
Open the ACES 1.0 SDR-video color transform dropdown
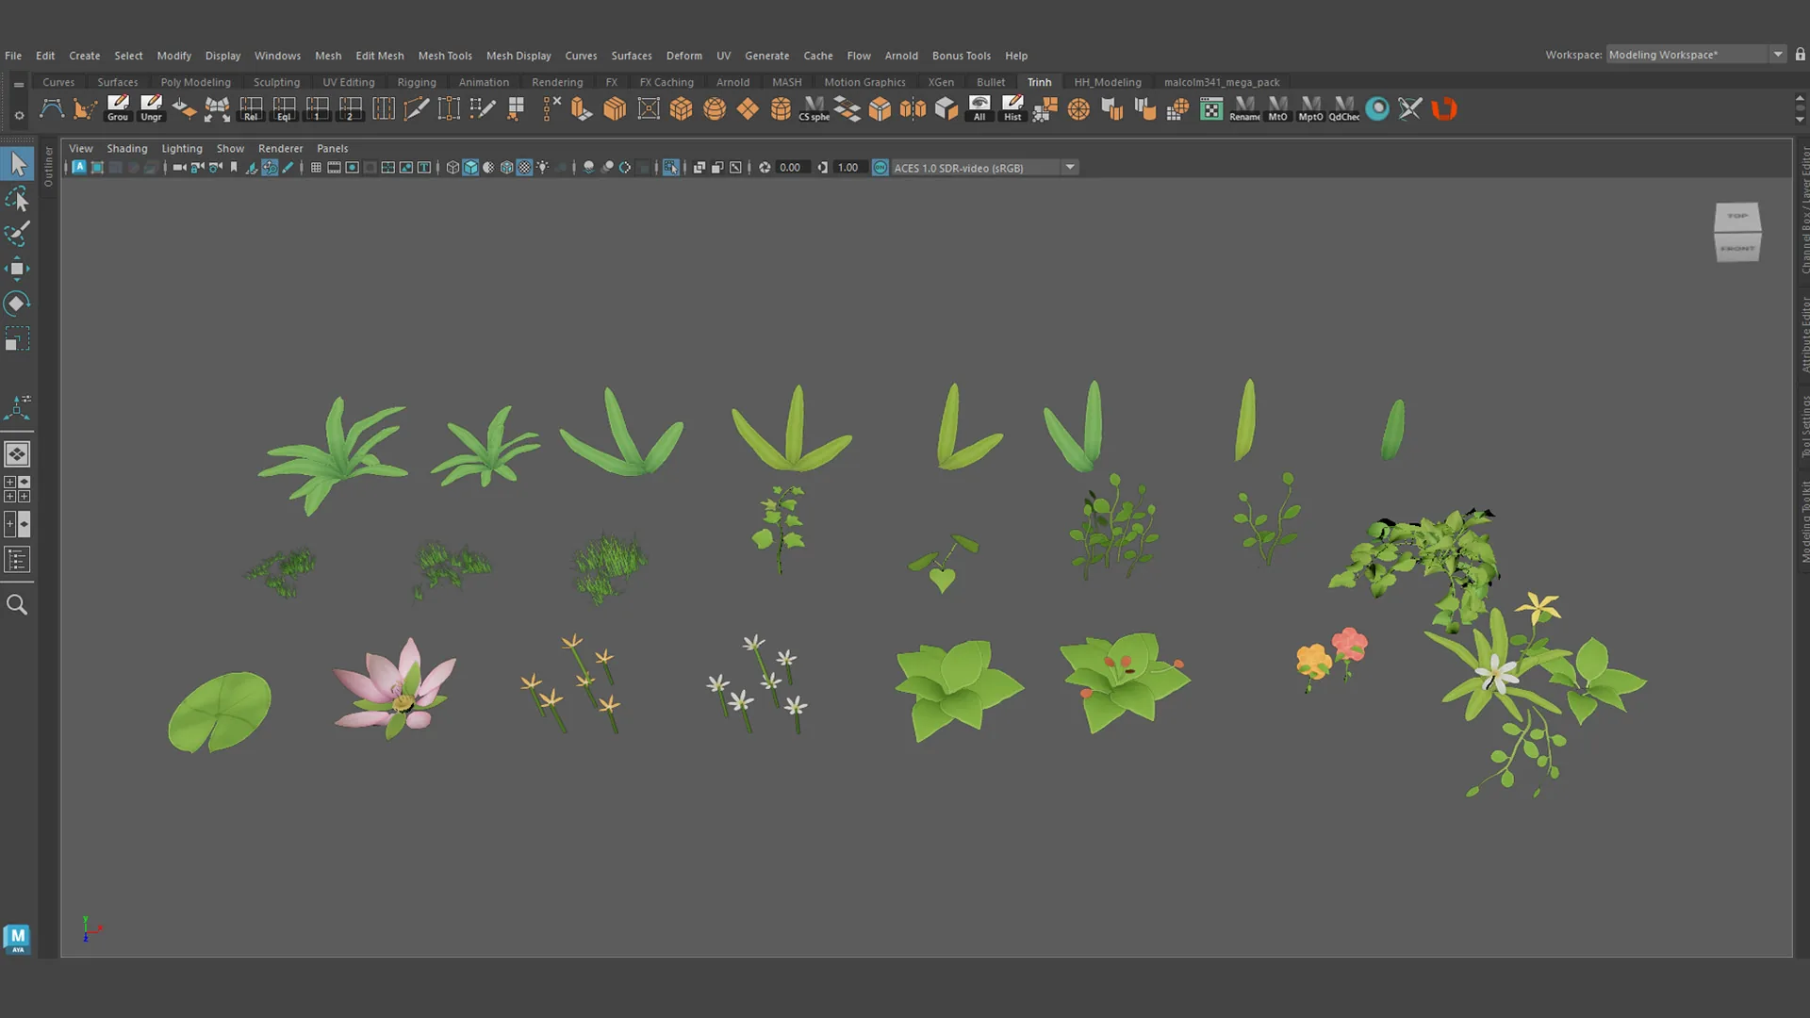(x=1070, y=168)
